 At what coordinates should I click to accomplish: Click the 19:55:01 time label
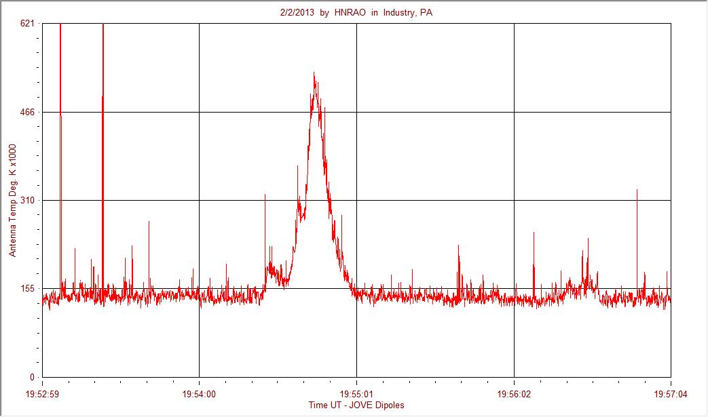click(356, 395)
